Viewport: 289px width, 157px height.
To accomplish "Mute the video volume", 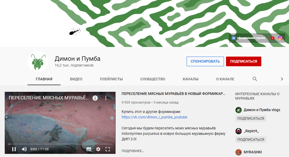I will [x=24, y=149].
